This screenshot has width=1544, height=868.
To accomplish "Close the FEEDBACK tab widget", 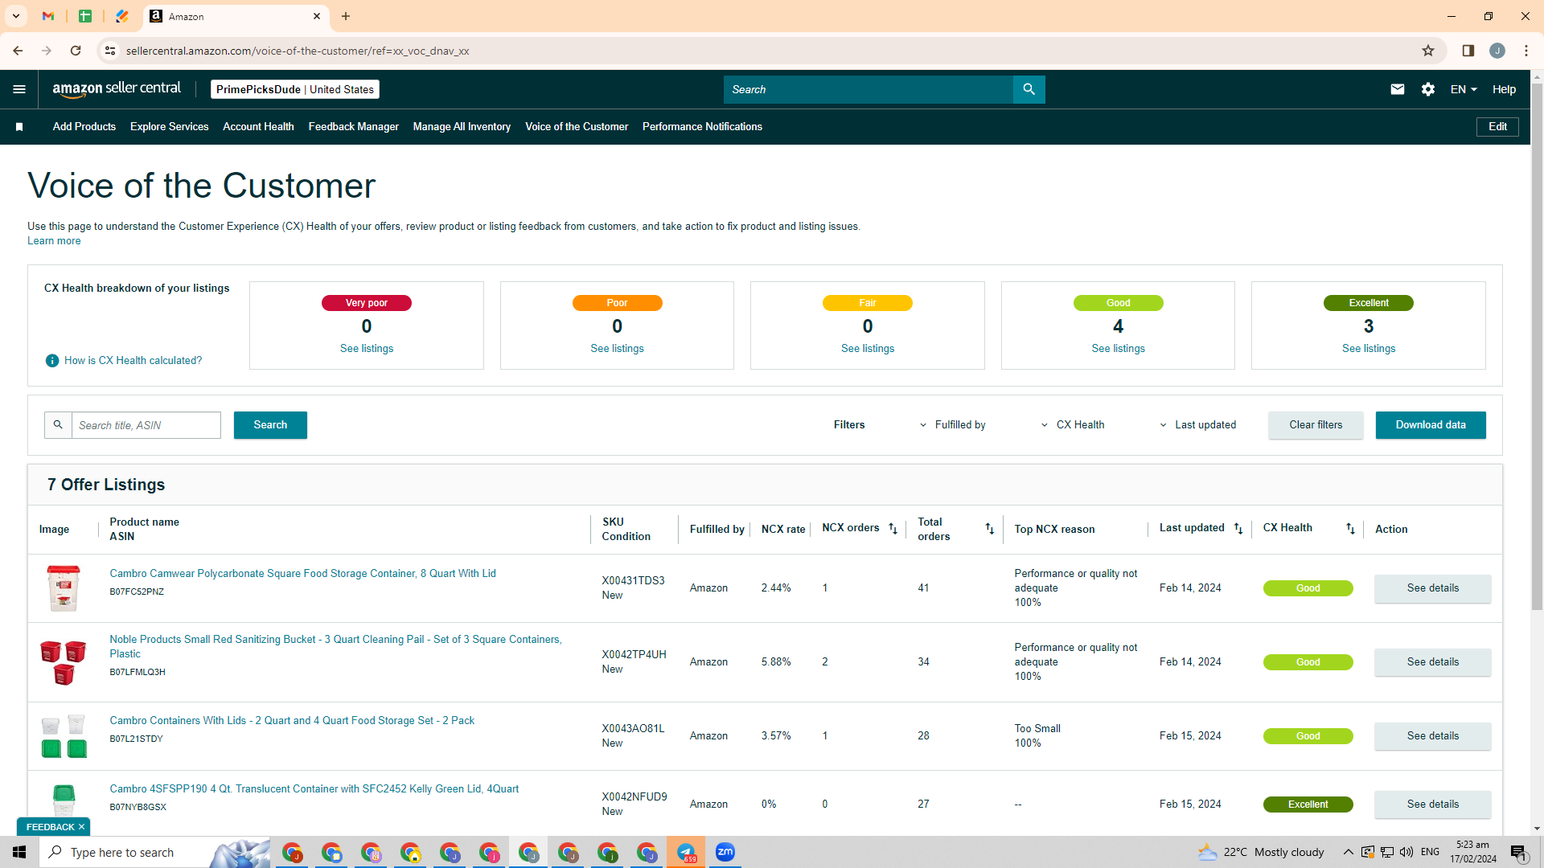I will click(81, 827).
